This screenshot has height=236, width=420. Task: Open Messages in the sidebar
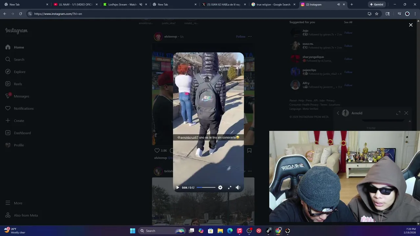click(x=17, y=96)
